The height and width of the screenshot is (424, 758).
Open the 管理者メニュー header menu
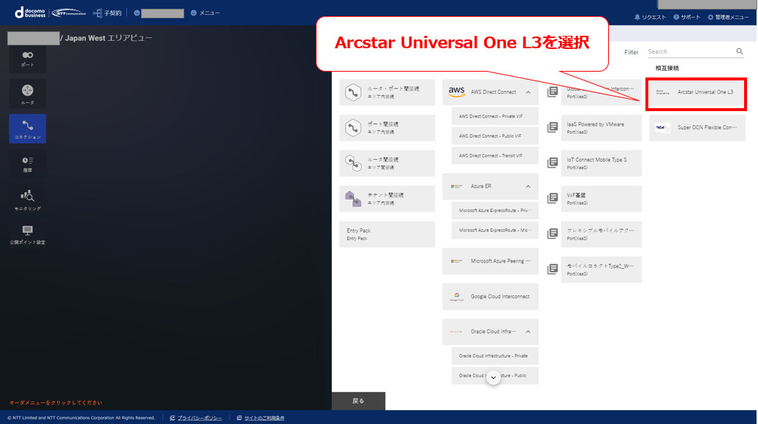pos(728,17)
